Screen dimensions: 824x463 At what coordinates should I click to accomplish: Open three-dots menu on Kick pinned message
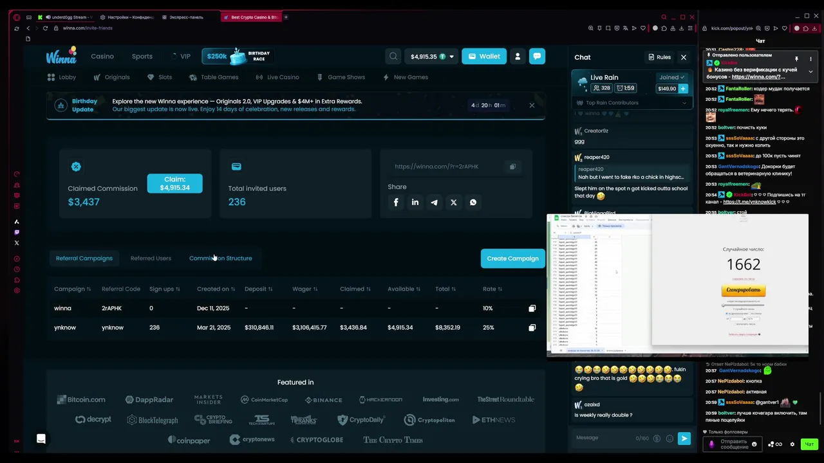810,59
